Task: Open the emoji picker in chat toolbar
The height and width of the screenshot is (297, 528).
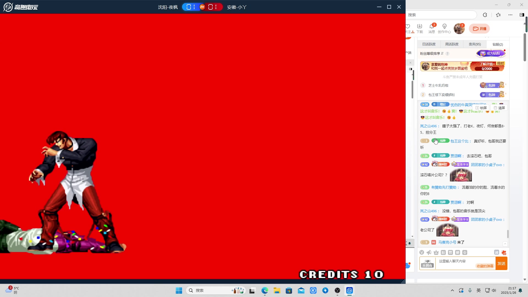Action: tap(422, 252)
